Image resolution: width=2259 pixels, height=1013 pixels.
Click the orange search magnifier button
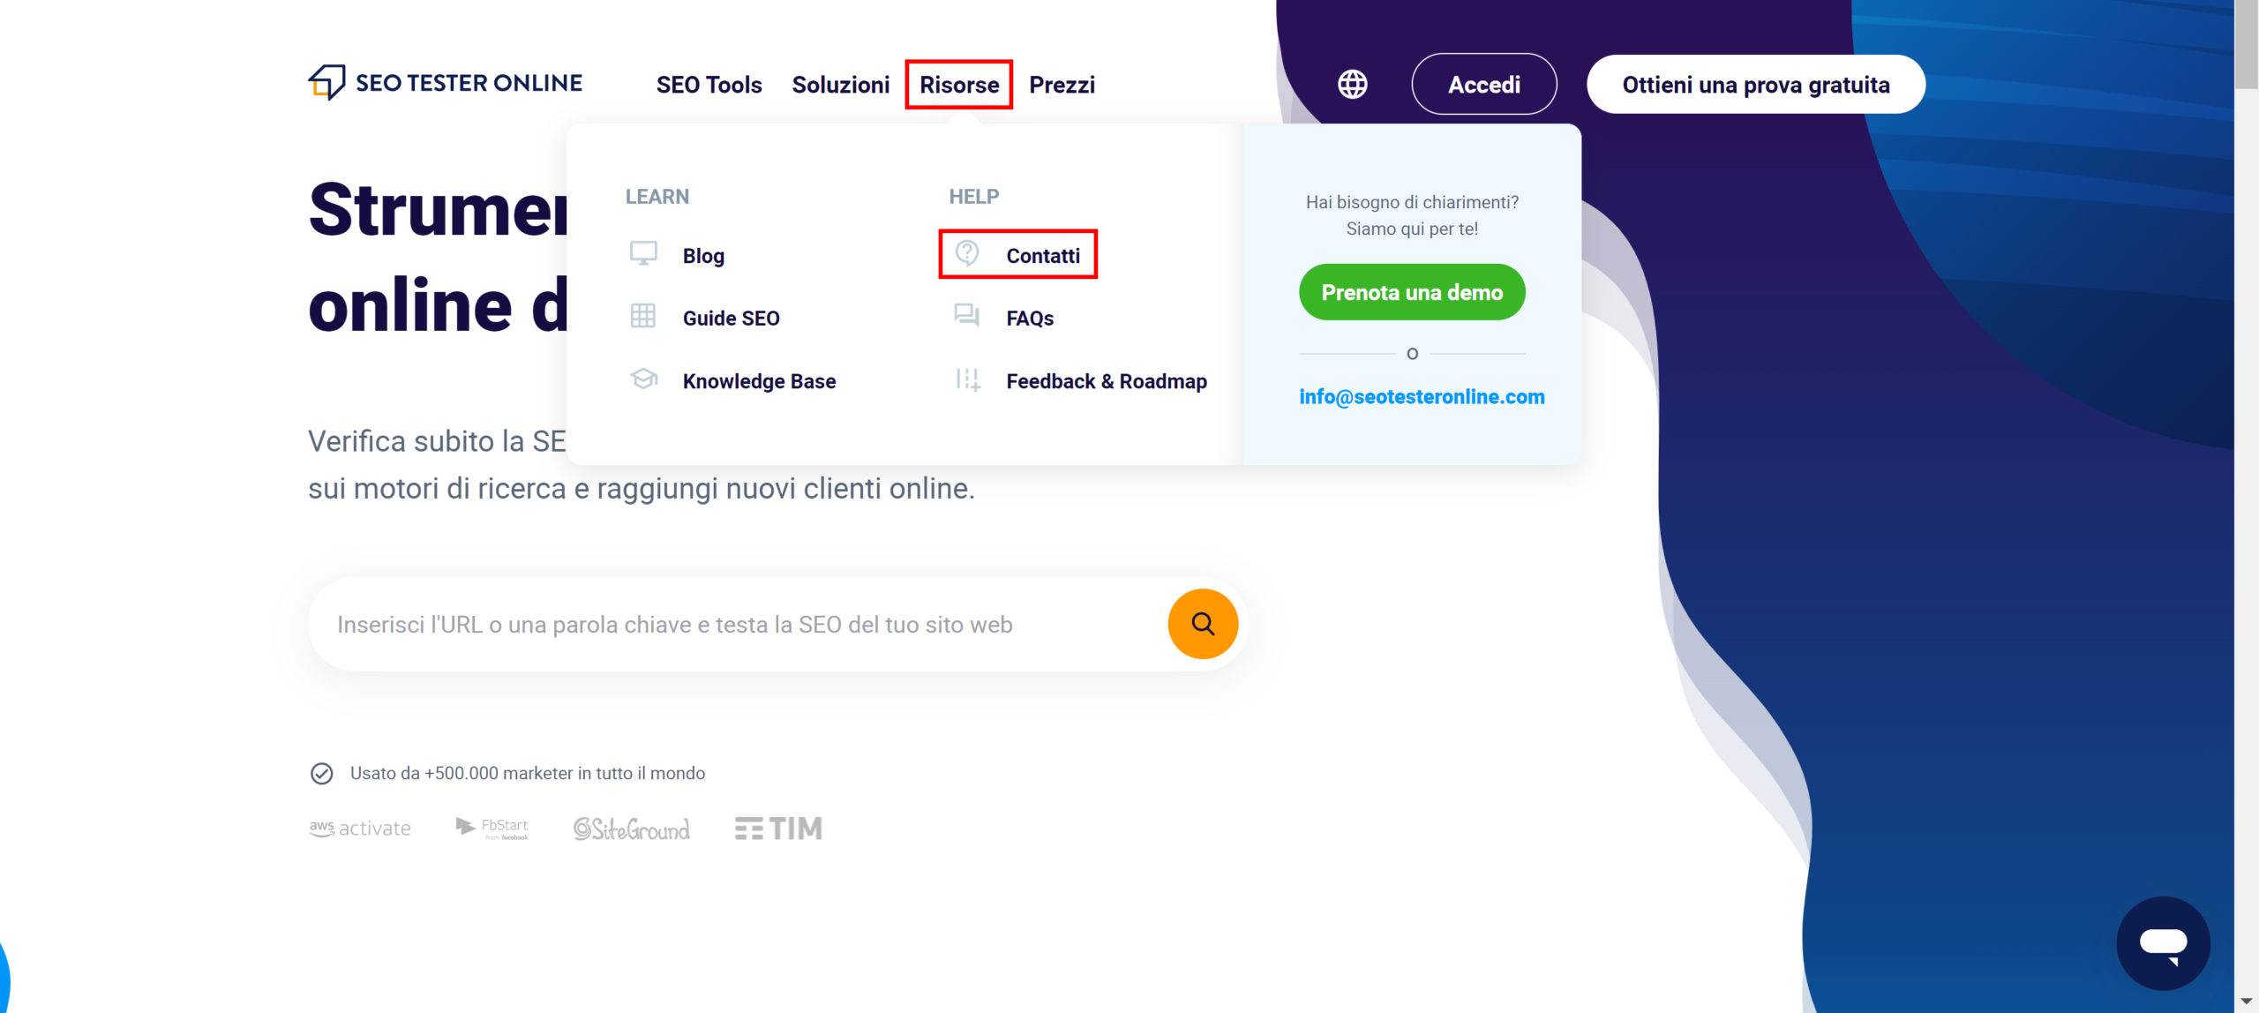click(x=1203, y=624)
